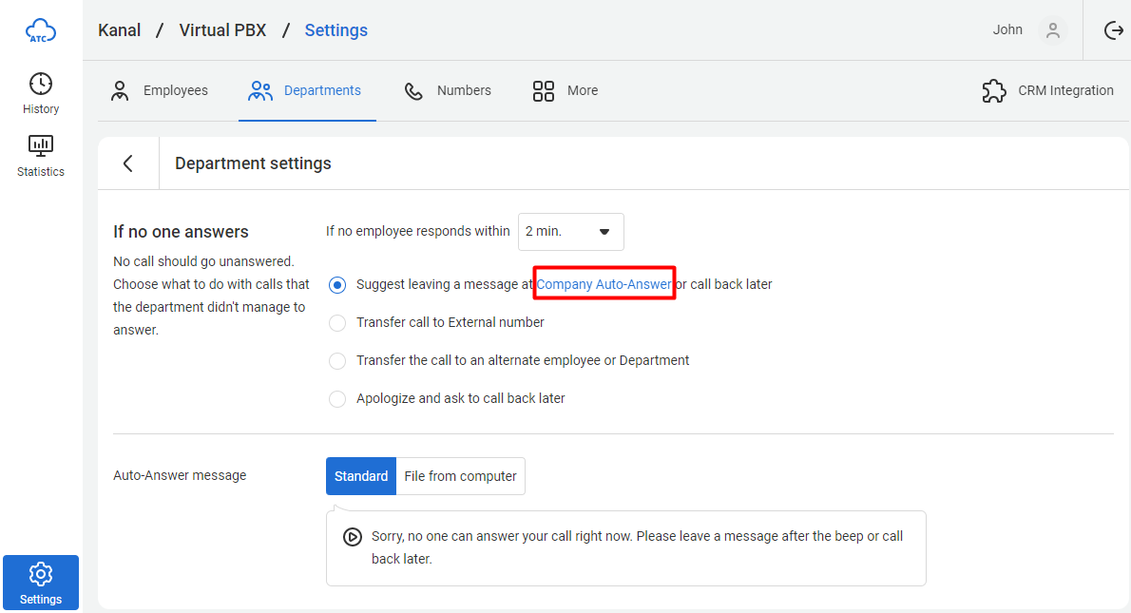Click Virtual PBX in the breadcrumb
Image resolution: width=1131 pixels, height=613 pixels.
point(222,30)
